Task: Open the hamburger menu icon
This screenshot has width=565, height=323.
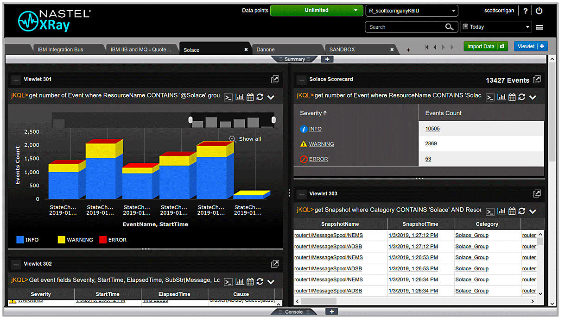Action: (539, 27)
